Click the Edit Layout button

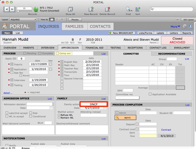click(x=189, y=20)
